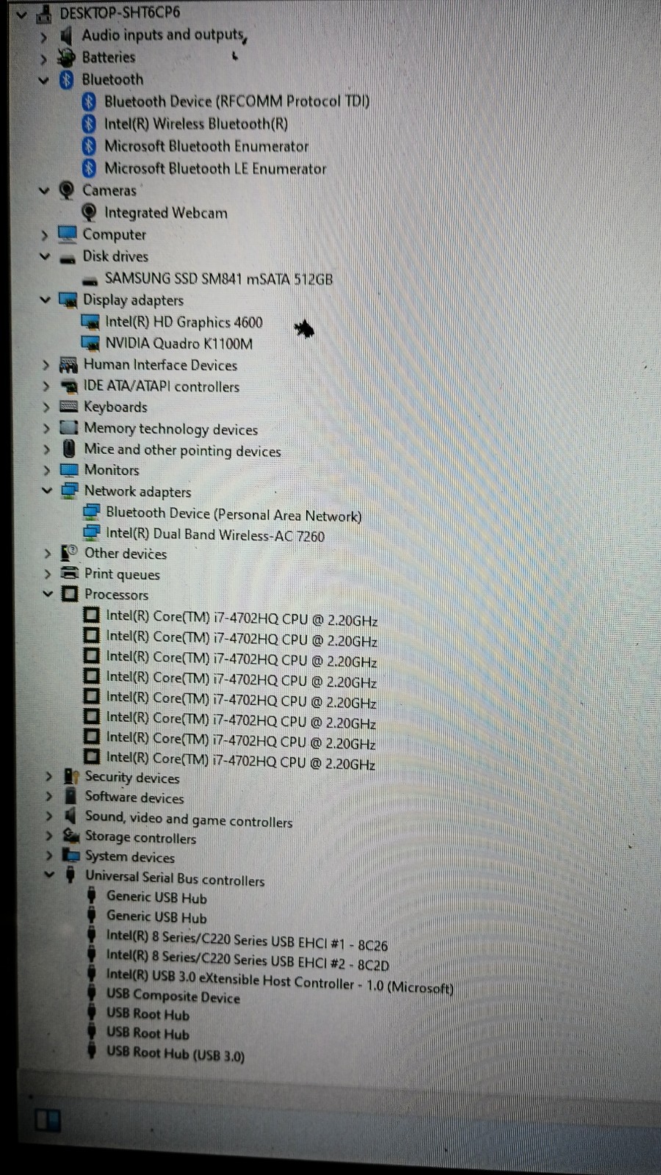Expand the Keyboards category arrow

tap(46, 408)
